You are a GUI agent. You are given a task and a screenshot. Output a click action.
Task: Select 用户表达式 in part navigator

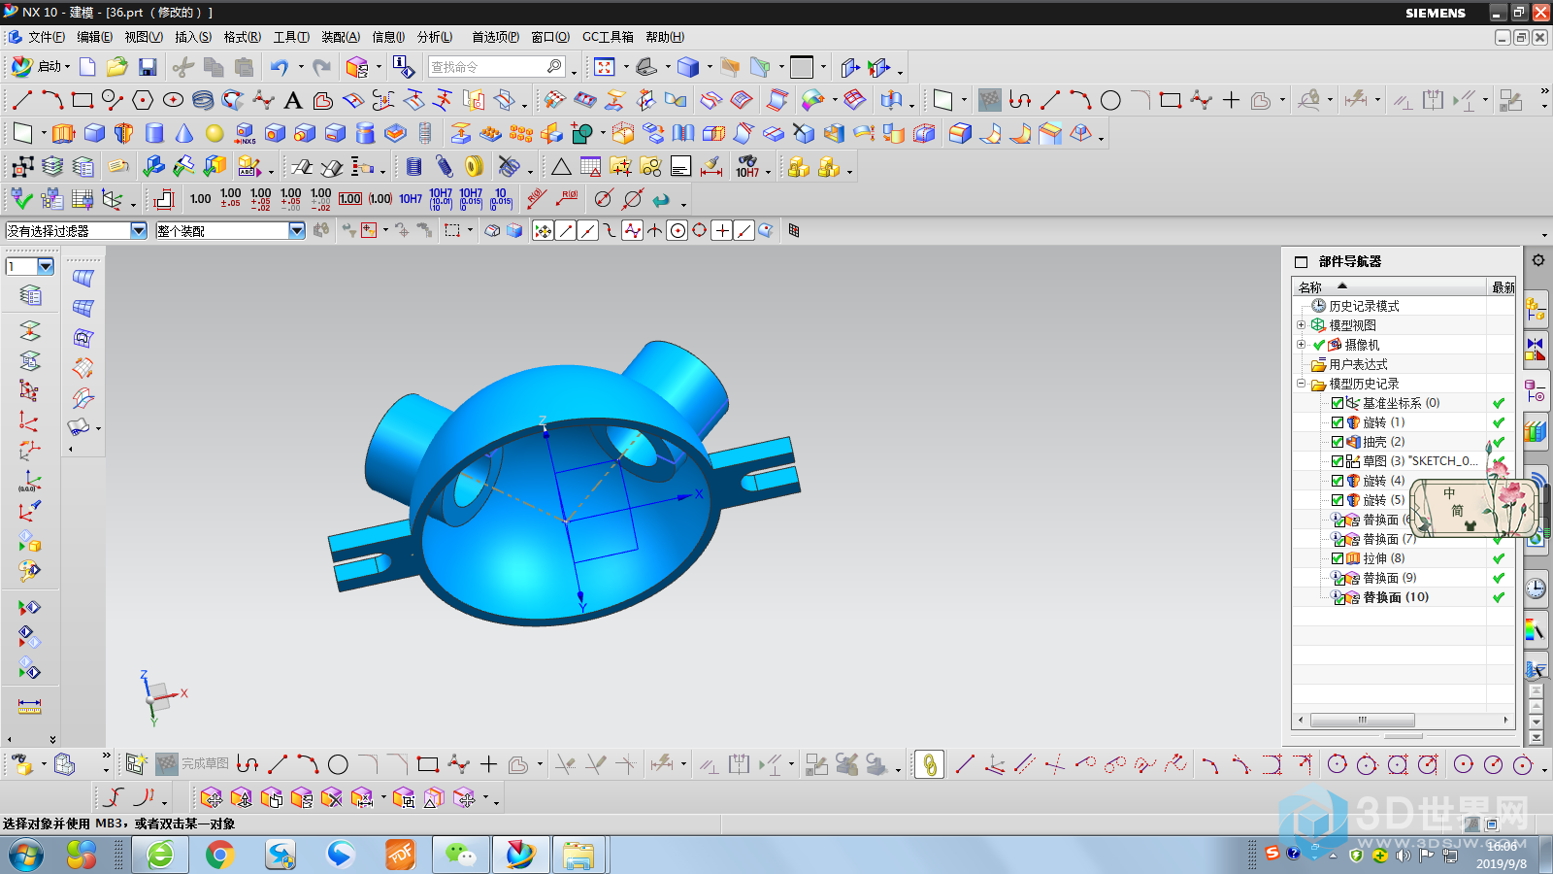click(1358, 364)
